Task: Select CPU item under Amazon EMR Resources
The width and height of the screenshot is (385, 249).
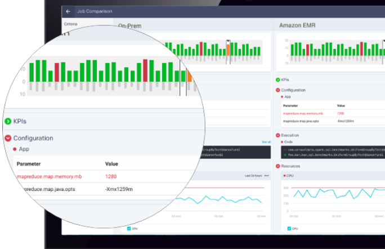Action: 290,176
